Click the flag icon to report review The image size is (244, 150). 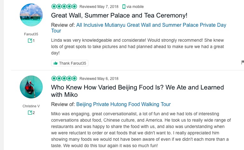[x=242, y=62]
